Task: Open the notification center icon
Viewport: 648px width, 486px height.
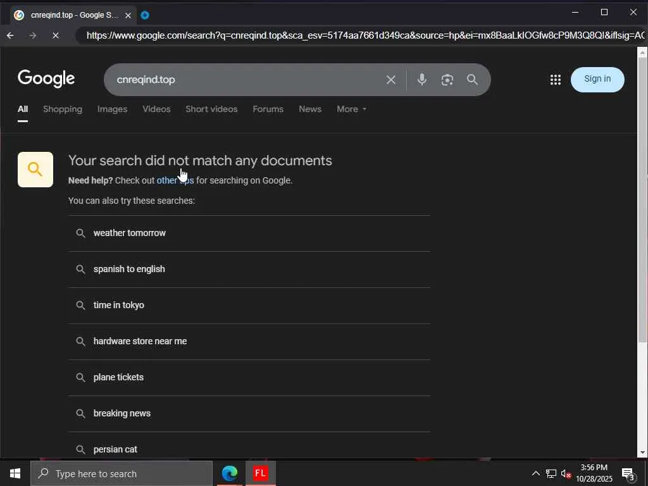Action: pyautogui.click(x=628, y=473)
